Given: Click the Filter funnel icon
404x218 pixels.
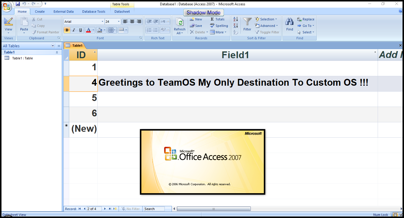Looking at the screenshot, I should point(247,22).
